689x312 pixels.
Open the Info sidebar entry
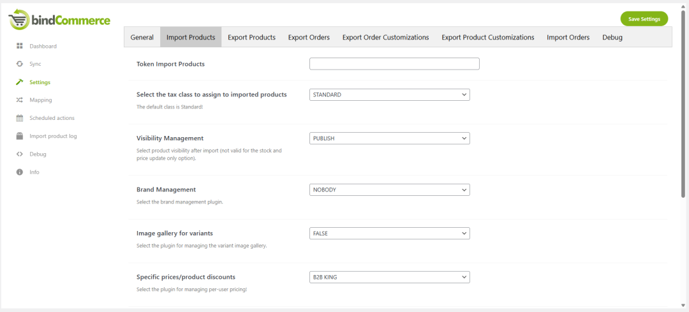[x=34, y=172]
